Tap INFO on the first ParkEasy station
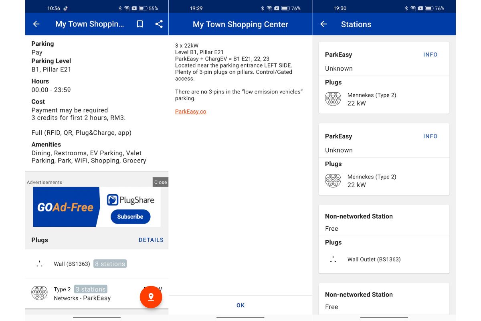 click(x=430, y=55)
